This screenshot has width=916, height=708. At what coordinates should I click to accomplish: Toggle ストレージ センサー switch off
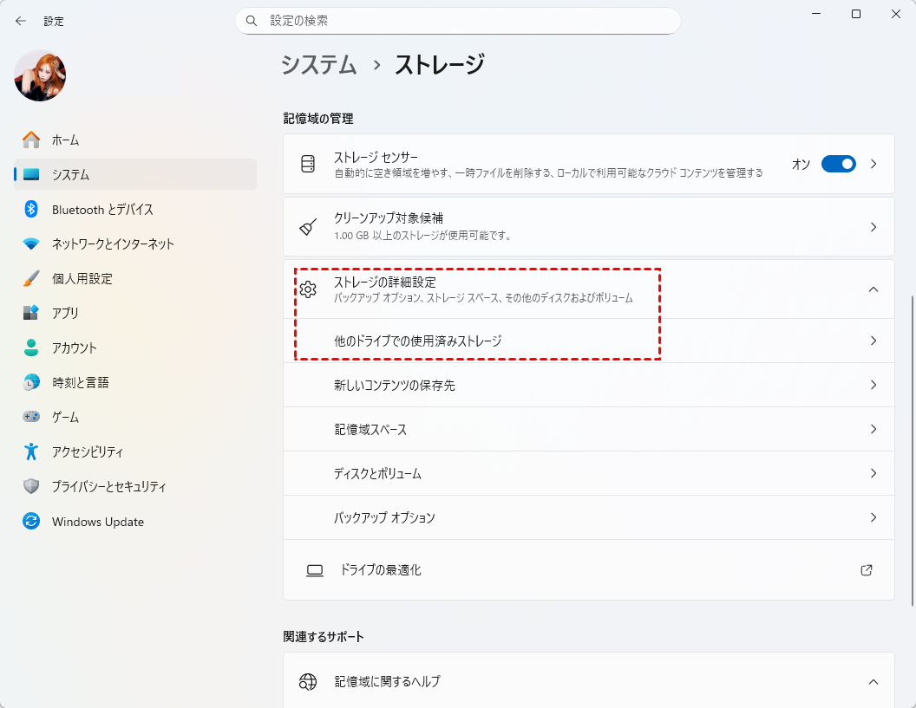(x=838, y=164)
